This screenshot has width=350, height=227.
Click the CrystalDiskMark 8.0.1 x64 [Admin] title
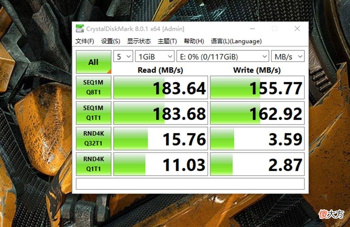point(135,29)
